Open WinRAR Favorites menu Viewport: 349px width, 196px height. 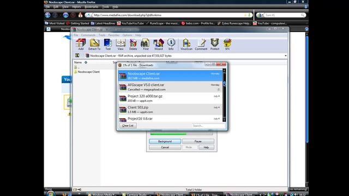114,35
